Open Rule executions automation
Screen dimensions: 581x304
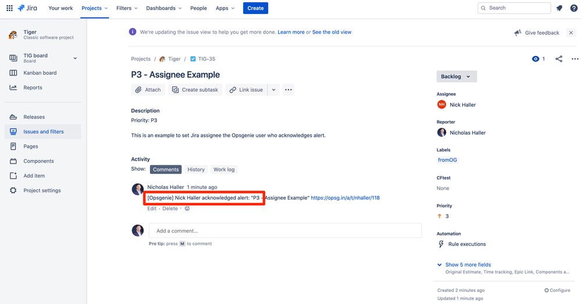tap(462, 244)
